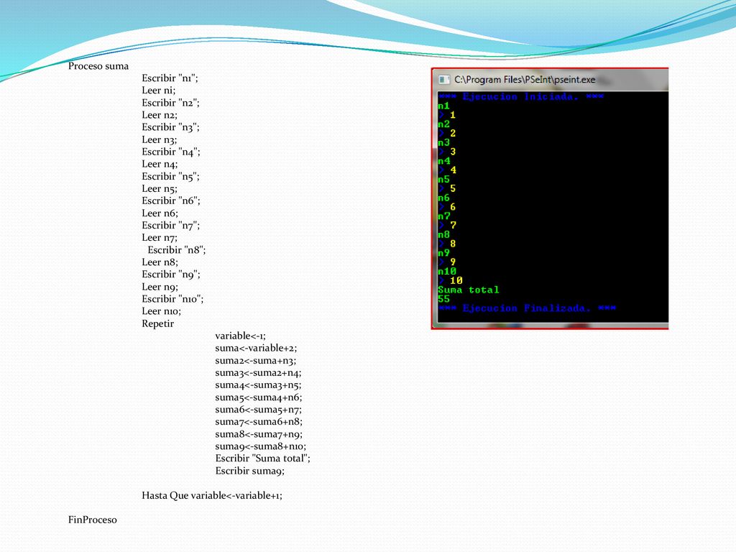Click the console input value "> 7"
The width and height of the screenshot is (736, 552).
pyautogui.click(x=447, y=225)
